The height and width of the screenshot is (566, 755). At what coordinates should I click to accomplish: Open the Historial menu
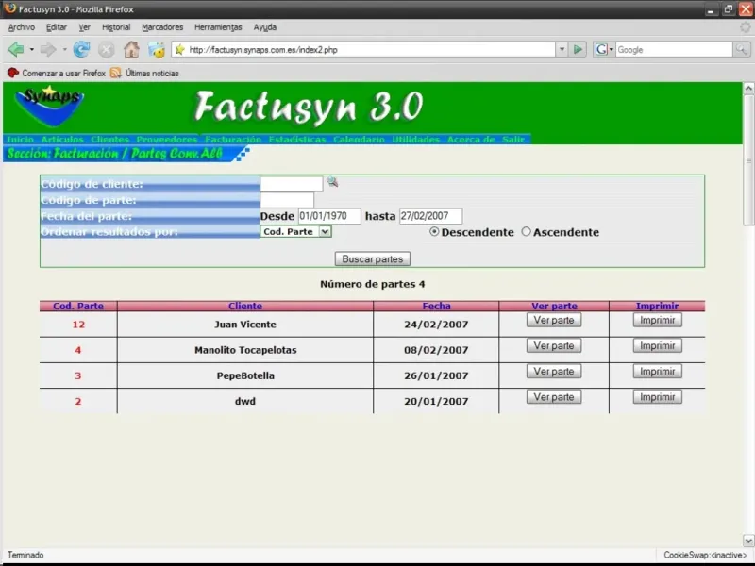tap(116, 27)
